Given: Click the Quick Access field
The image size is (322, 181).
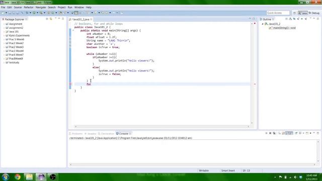Looking at the screenshot, I should point(278,13).
